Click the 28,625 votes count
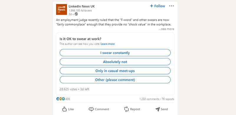 coord(68,89)
